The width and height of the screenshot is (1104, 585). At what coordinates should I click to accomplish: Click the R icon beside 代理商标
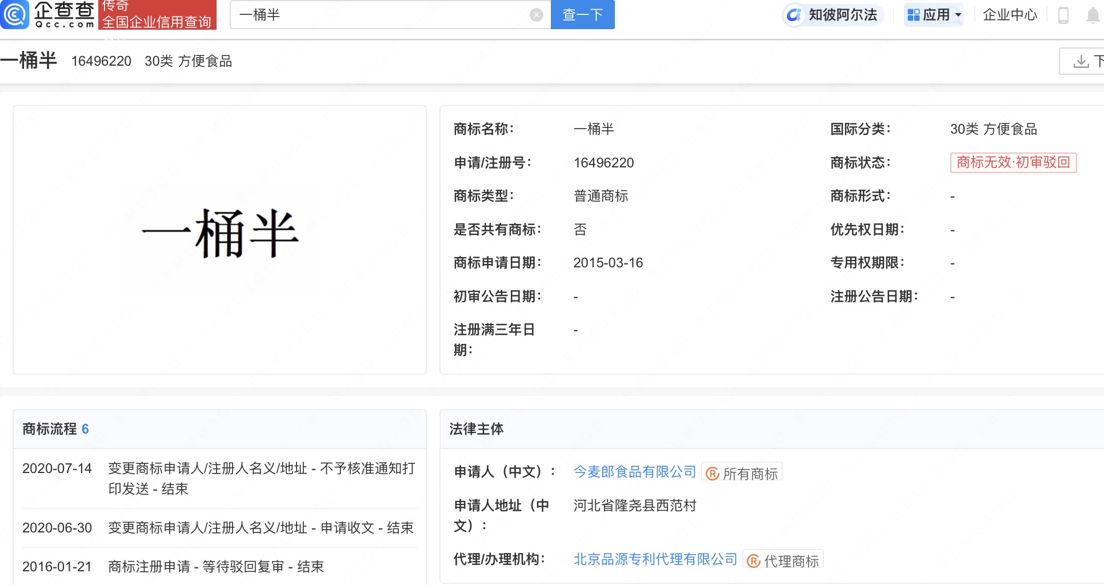(754, 561)
